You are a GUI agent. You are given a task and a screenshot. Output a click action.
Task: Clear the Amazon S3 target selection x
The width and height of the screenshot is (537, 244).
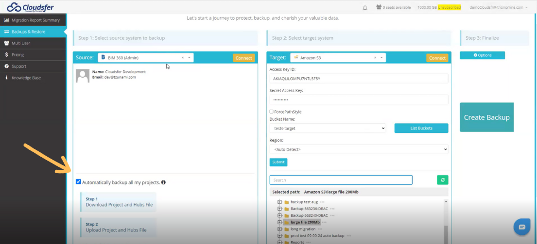(x=375, y=58)
